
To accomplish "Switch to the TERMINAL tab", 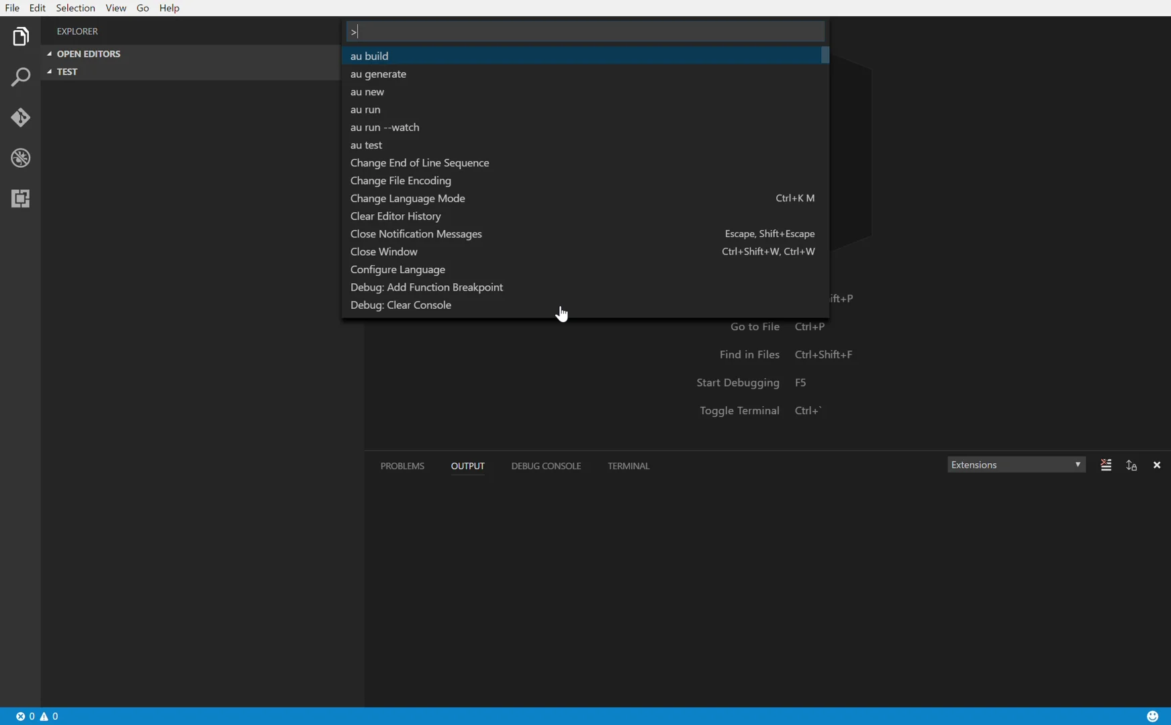I will (628, 465).
